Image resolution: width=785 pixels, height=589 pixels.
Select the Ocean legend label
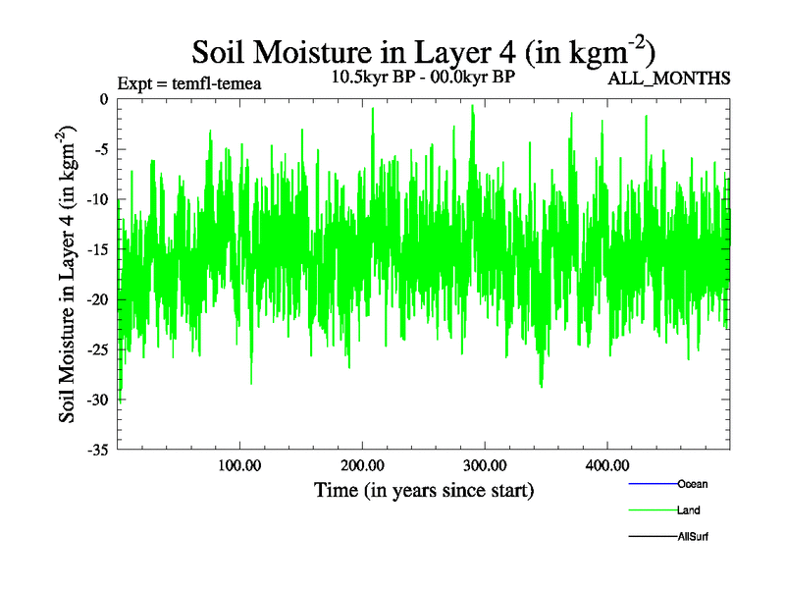pyautogui.click(x=692, y=484)
